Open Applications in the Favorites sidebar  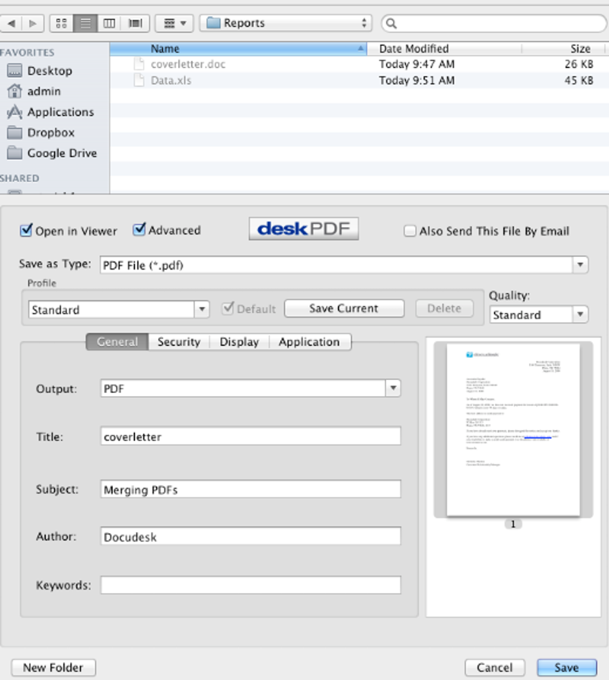(x=60, y=112)
